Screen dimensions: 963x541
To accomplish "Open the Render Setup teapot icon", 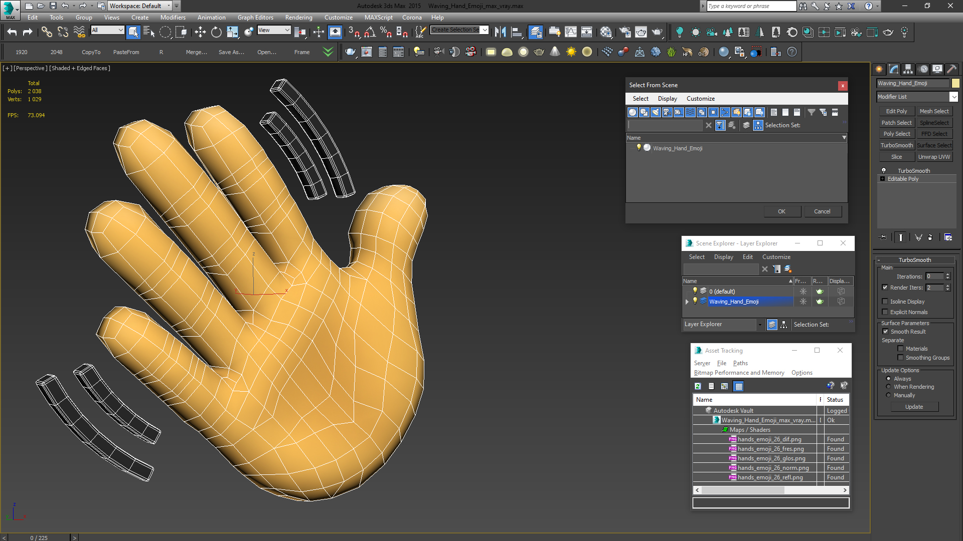I will click(625, 32).
